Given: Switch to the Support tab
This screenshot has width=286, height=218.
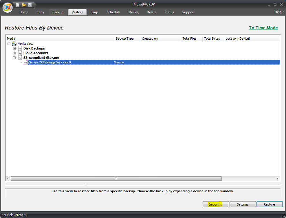Looking at the screenshot, I should (x=188, y=12).
